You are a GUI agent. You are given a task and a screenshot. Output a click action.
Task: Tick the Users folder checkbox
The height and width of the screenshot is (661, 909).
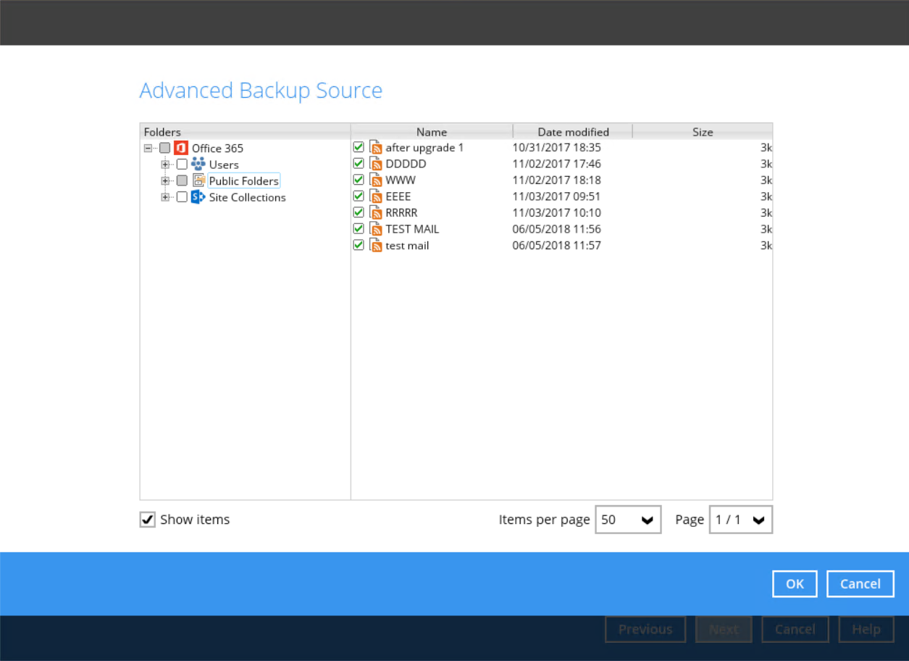pos(182,165)
